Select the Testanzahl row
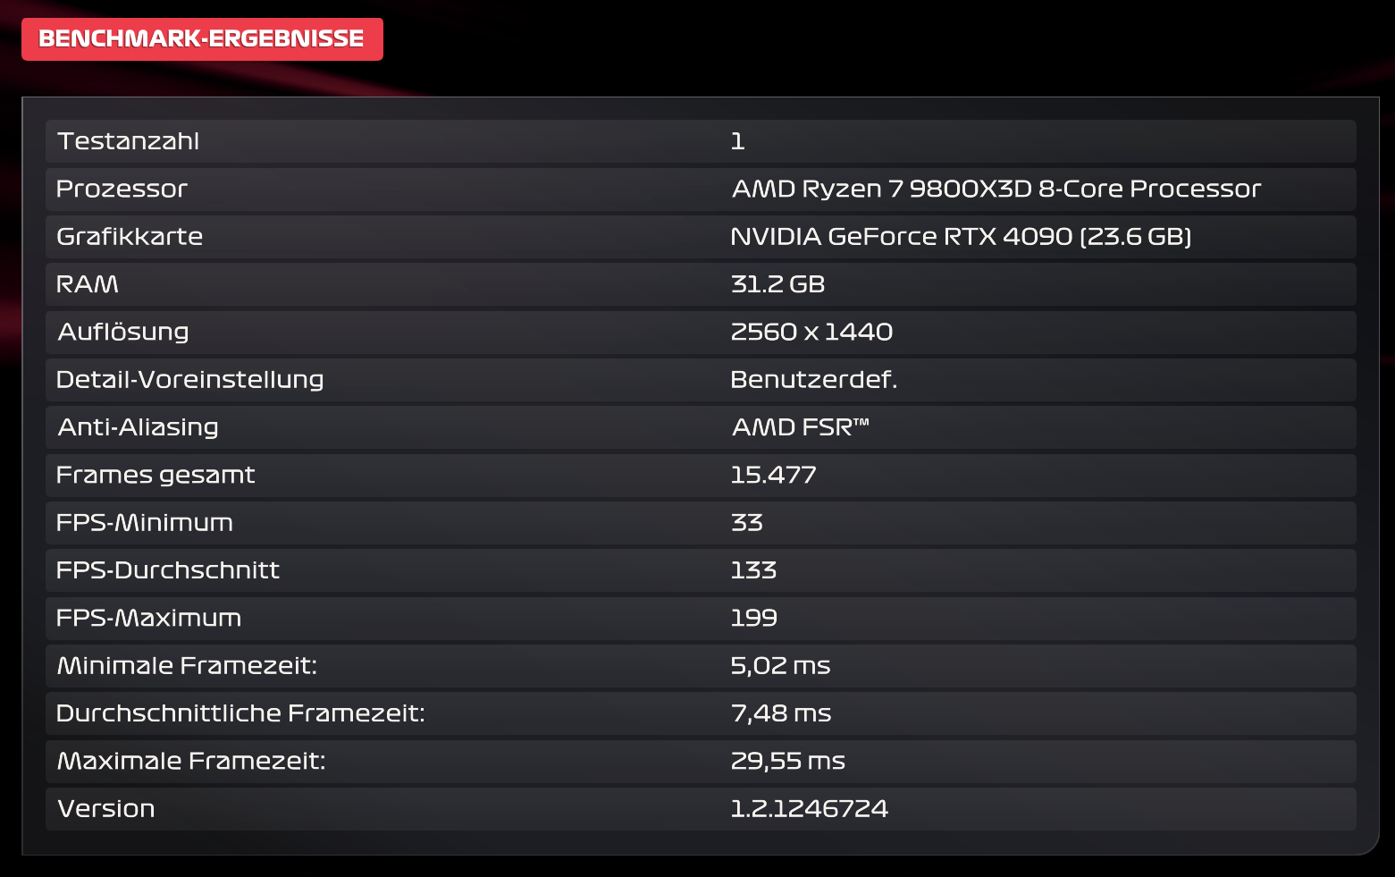The width and height of the screenshot is (1395, 877). [x=701, y=141]
